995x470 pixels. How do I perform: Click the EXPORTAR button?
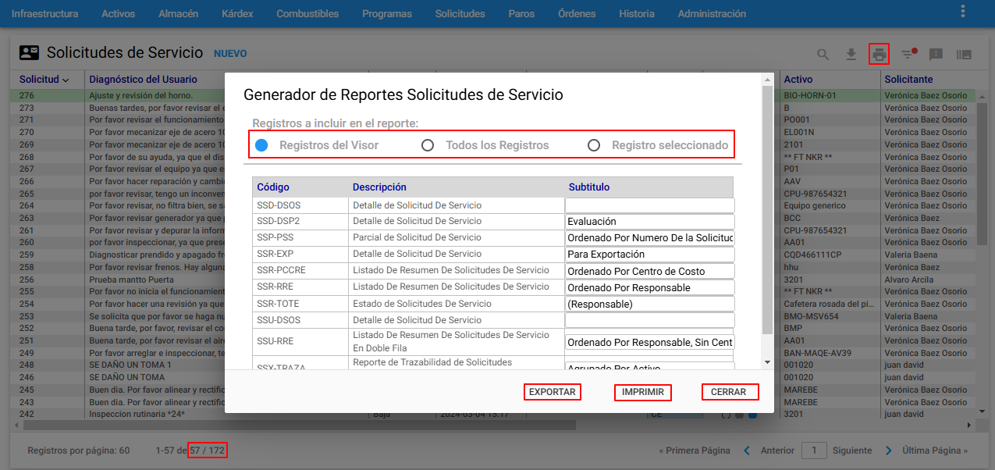[x=553, y=392]
